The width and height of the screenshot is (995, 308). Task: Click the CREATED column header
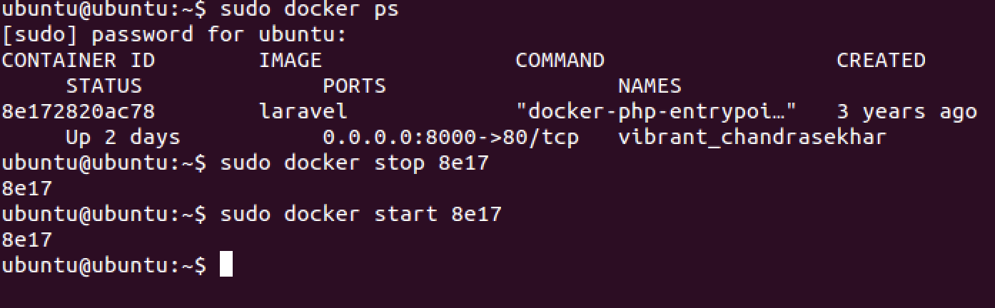pyautogui.click(x=881, y=60)
